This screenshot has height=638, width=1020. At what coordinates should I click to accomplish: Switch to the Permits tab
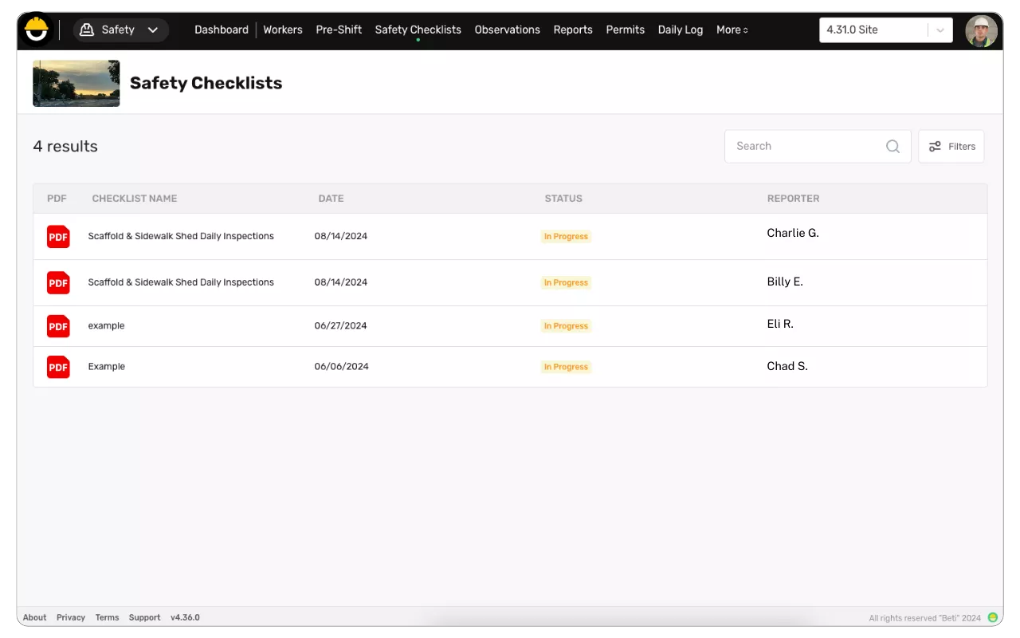click(x=625, y=30)
